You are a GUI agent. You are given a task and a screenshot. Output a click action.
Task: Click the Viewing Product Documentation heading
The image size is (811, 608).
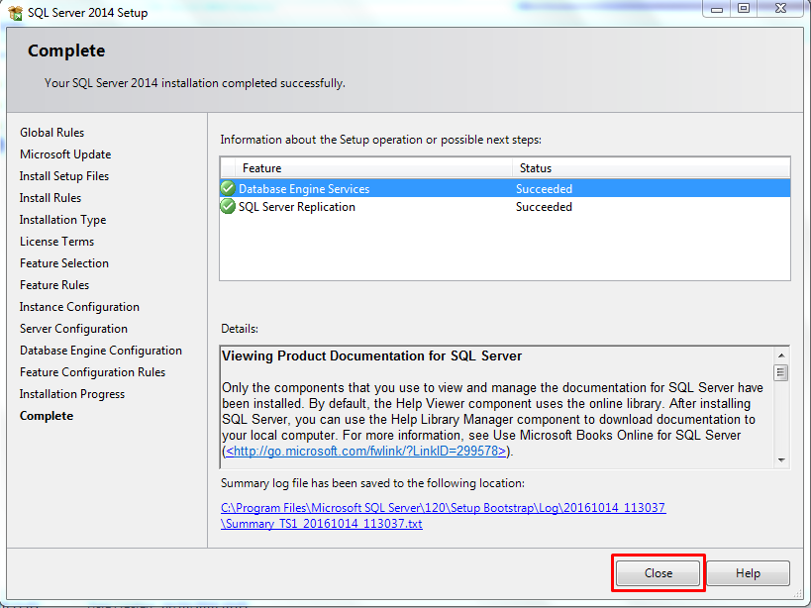372,355
